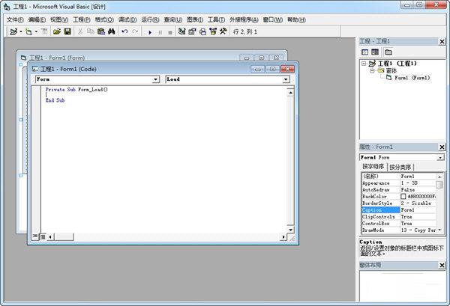Show the Properties Window via toolbar icon
The image size is (450, 306).
pyautogui.click(x=192, y=31)
